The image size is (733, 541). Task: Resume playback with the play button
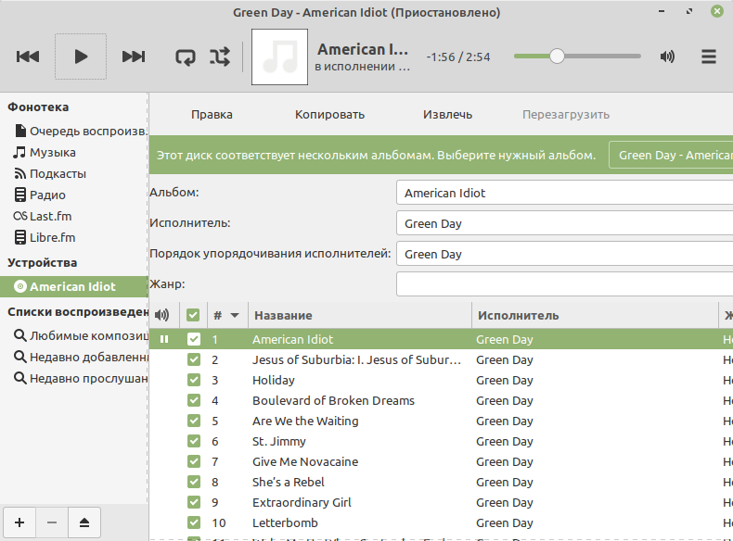81,57
